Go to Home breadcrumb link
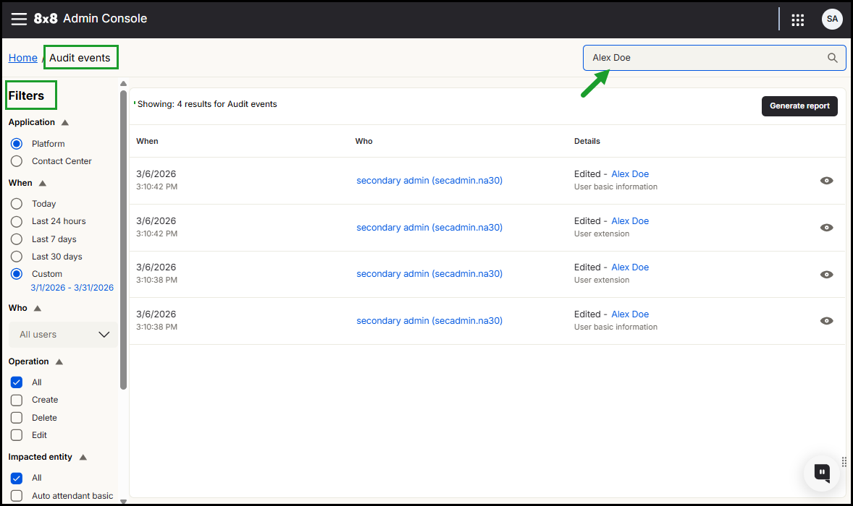This screenshot has width=853, height=506. coord(23,58)
